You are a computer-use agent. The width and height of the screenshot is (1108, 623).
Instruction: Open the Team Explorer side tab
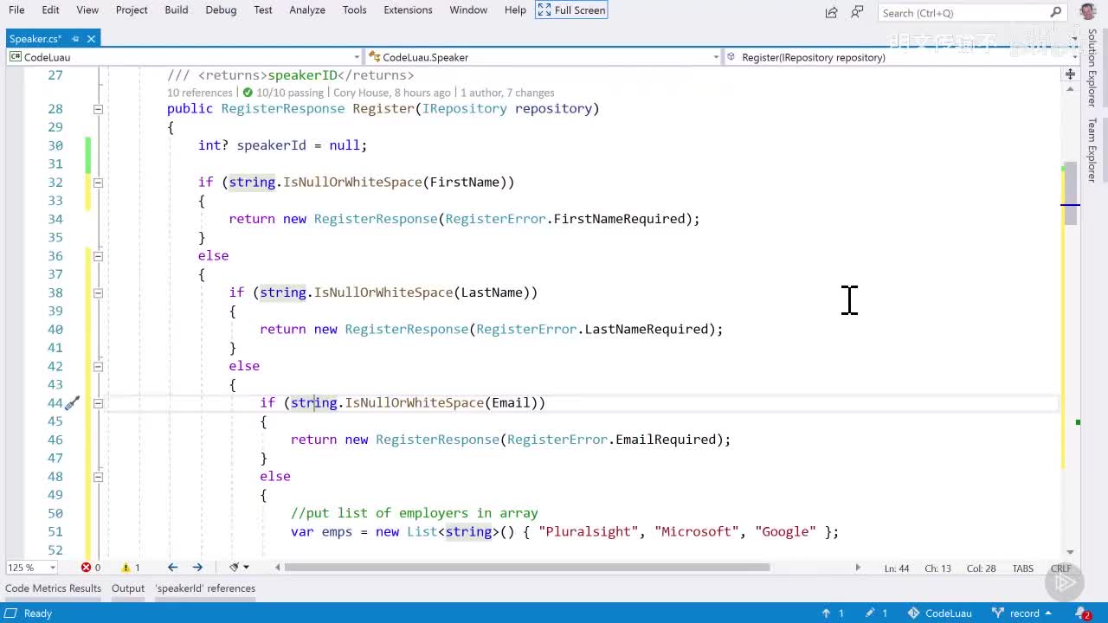click(x=1092, y=150)
